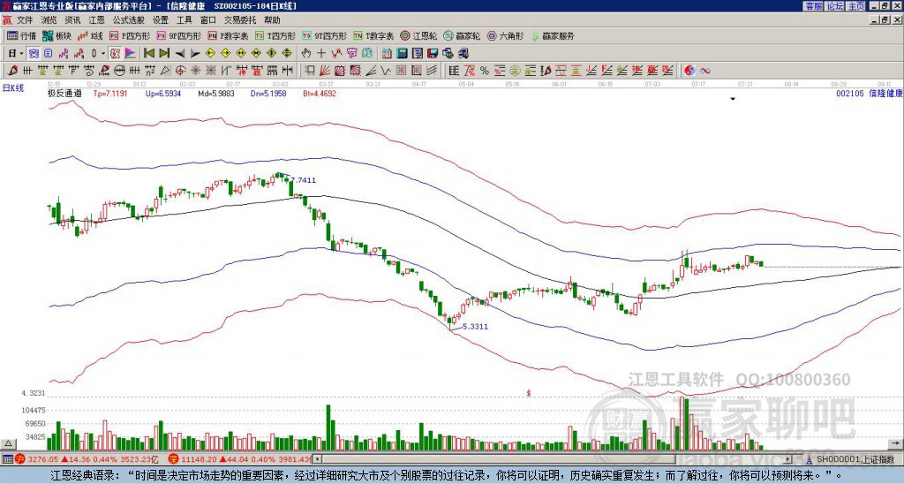The height and width of the screenshot is (484, 904).
Task: Click the red circular target icon
Action: click(180, 71)
